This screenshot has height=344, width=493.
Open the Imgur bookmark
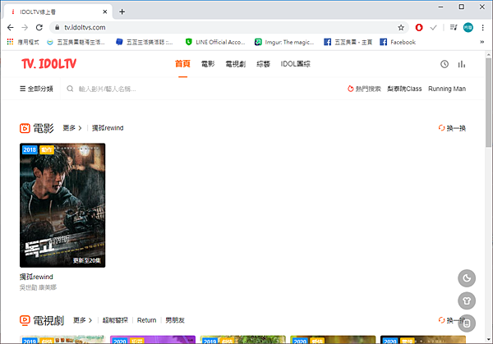pos(284,42)
